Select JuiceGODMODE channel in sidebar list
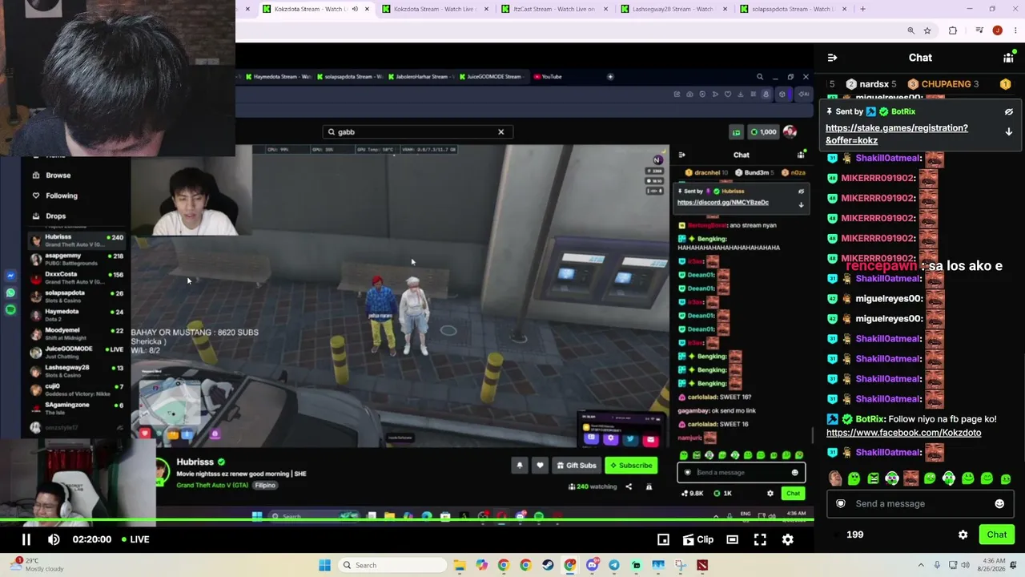 pos(77,351)
